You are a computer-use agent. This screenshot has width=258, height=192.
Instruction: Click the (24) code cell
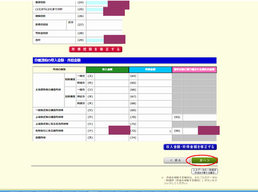point(80,3)
